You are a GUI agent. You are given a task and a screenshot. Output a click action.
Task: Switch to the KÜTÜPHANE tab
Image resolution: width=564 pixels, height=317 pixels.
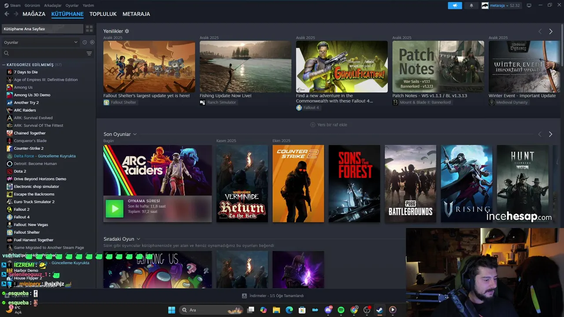click(x=67, y=14)
